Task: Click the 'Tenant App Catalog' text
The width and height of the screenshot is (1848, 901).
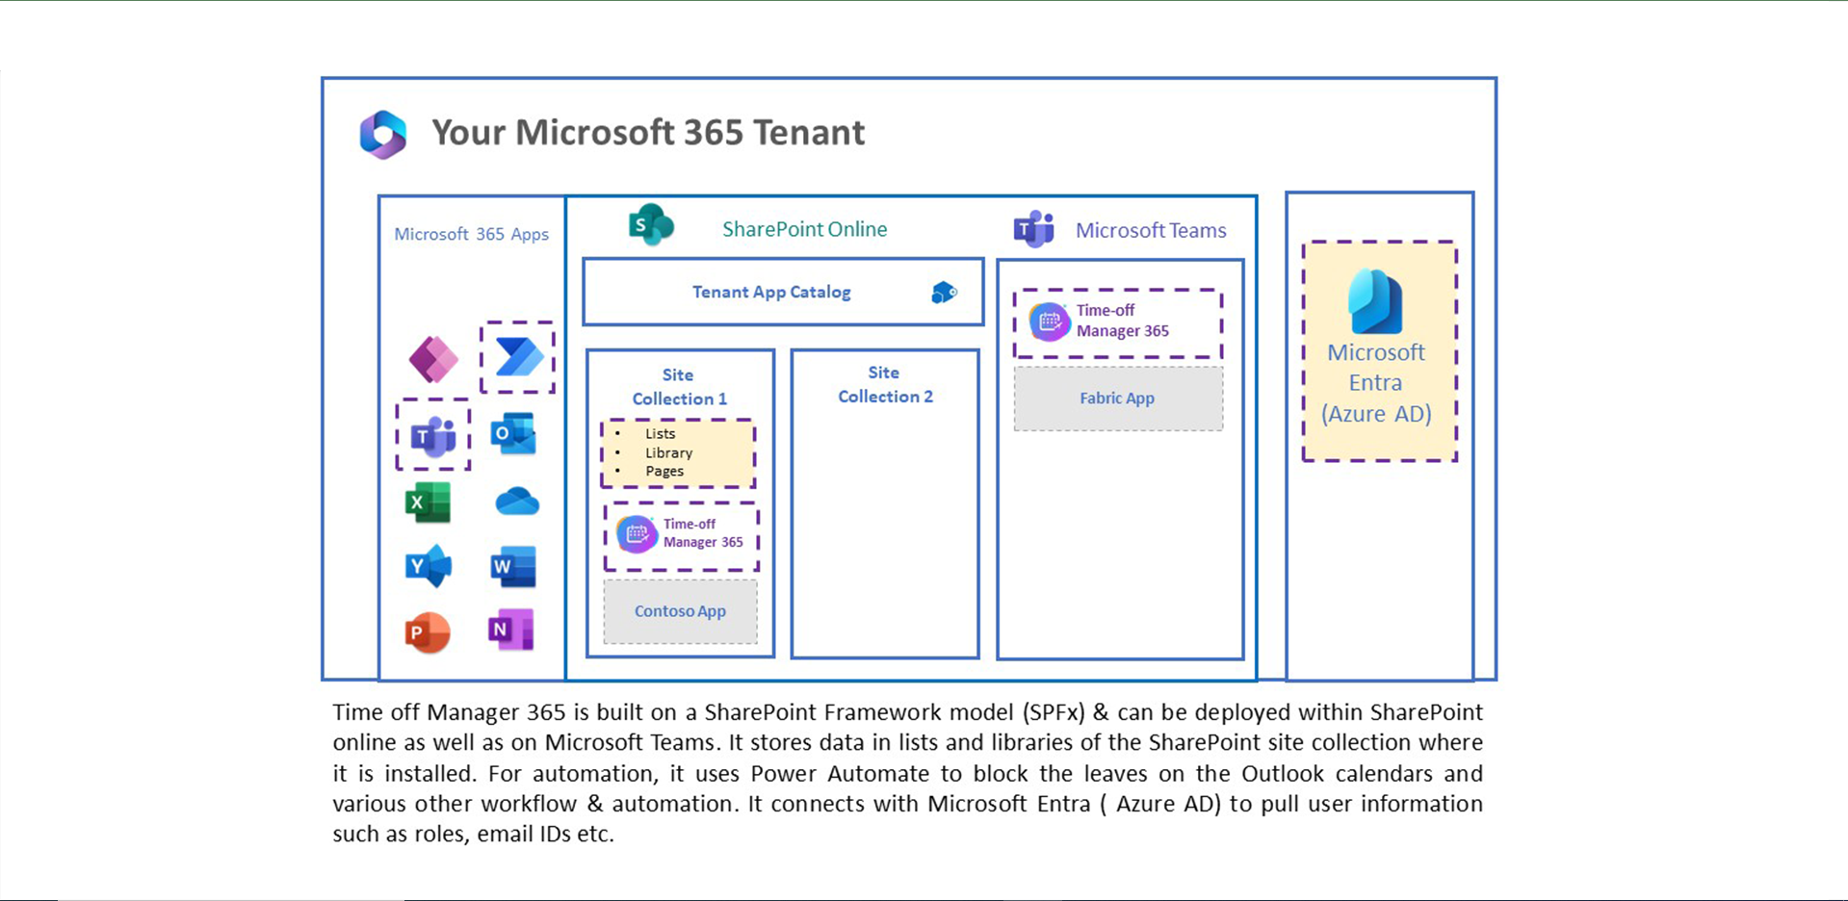Action: (771, 292)
